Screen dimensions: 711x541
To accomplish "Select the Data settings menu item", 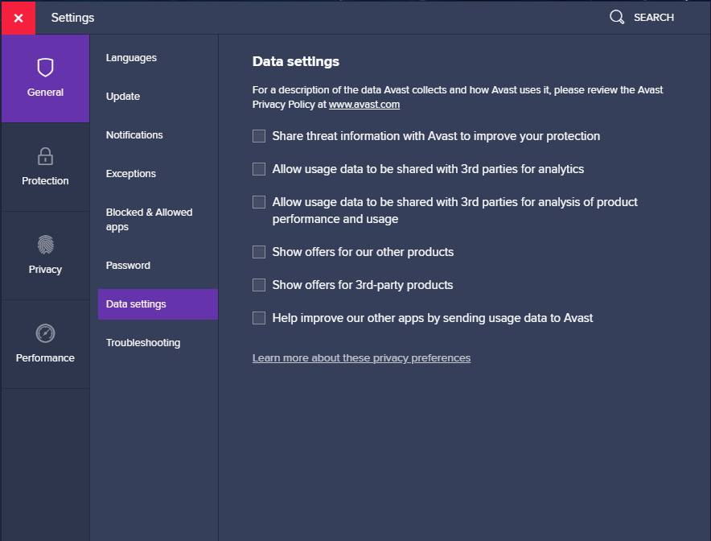I will [158, 304].
